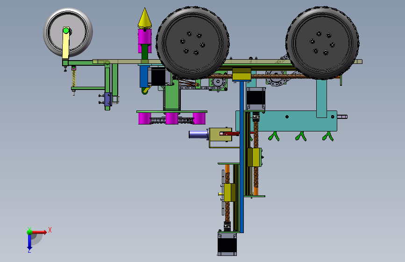405x262 pixels.
Task: Select the right green claw under teal housing
Action: point(328,136)
